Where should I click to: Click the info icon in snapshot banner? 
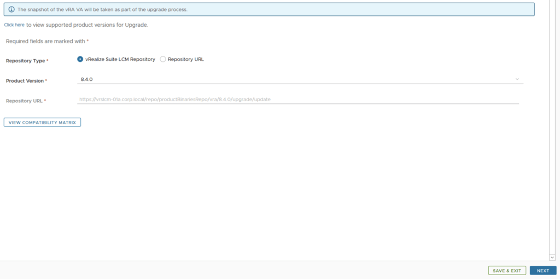tap(11, 9)
